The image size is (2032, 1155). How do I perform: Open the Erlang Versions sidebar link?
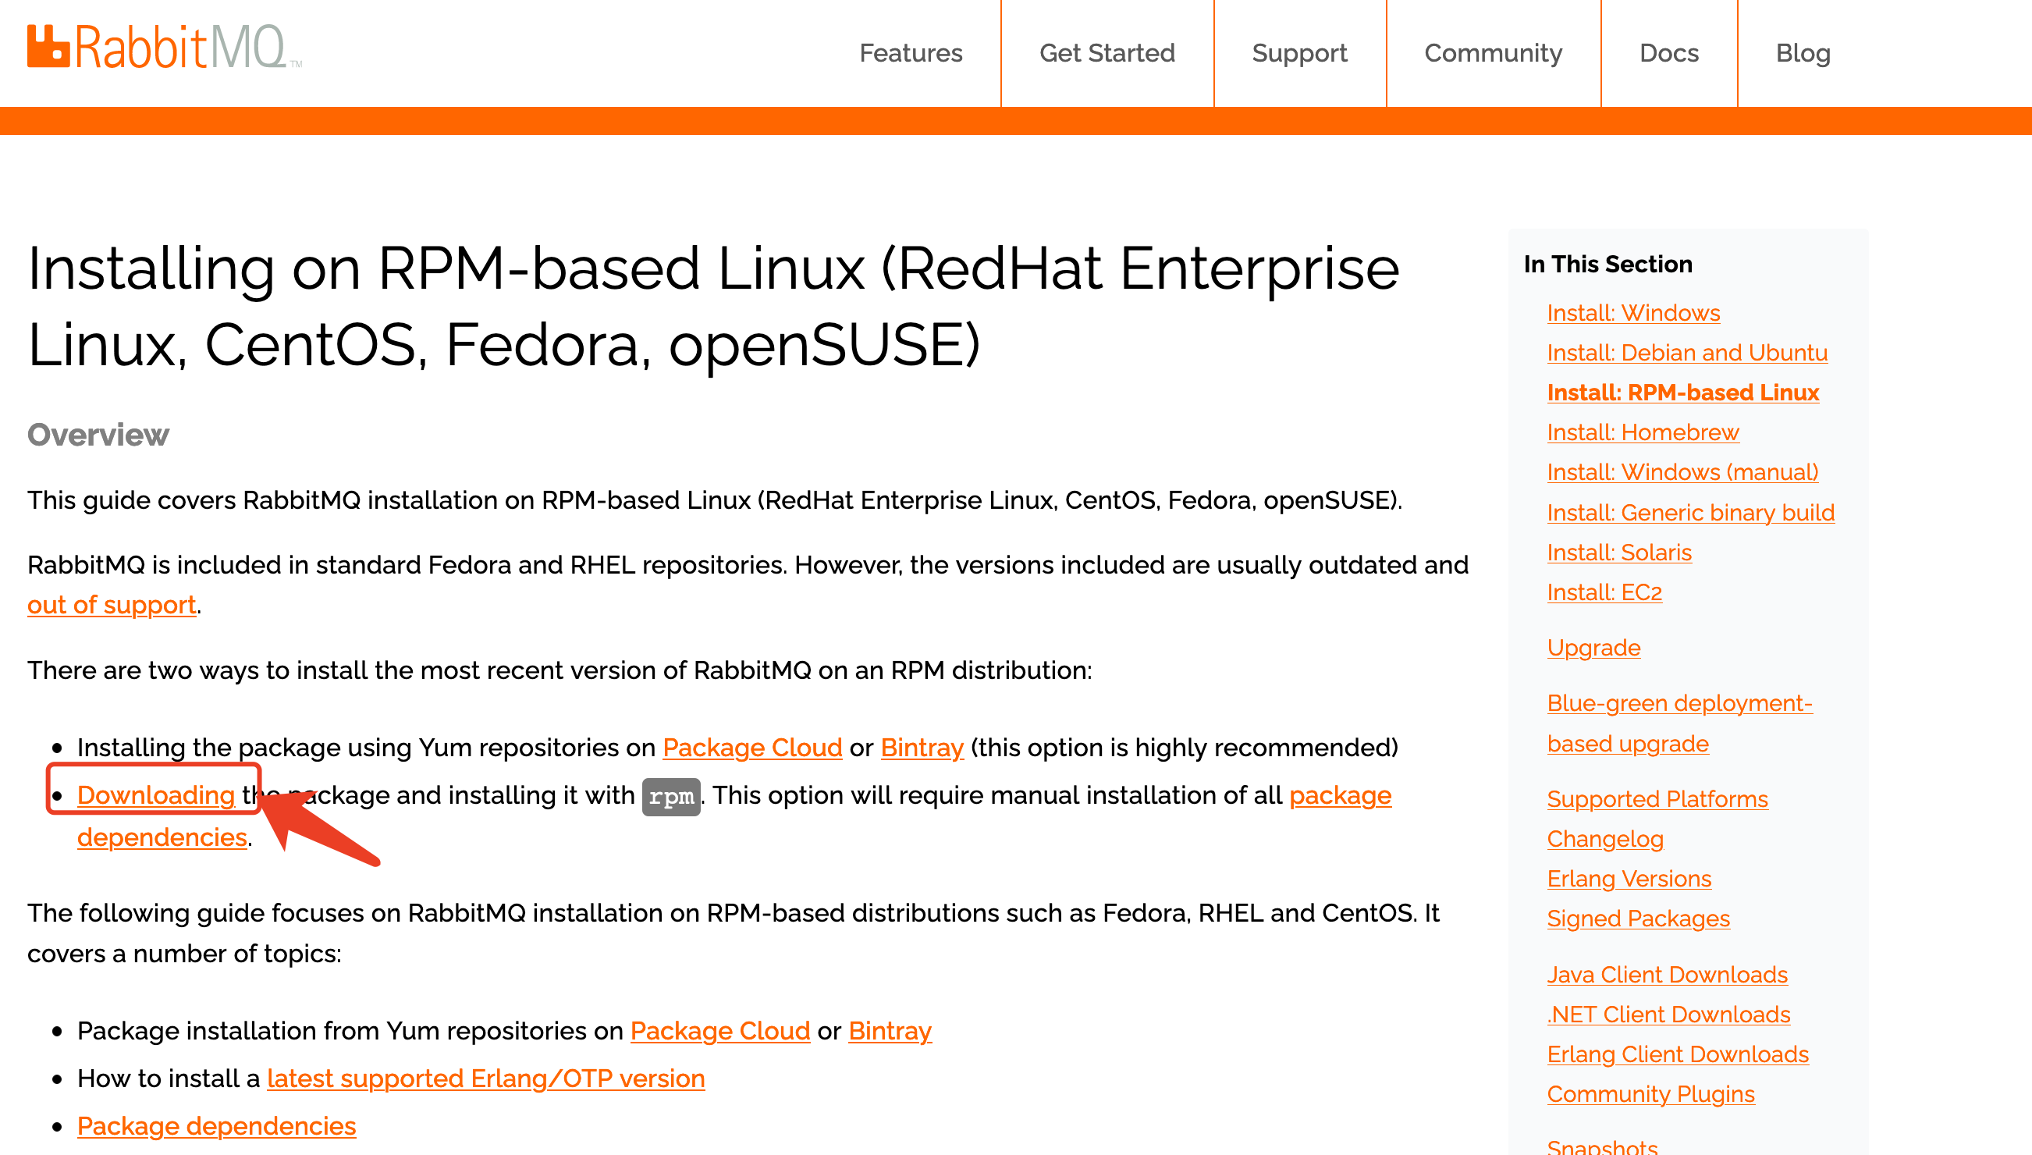(x=1629, y=879)
